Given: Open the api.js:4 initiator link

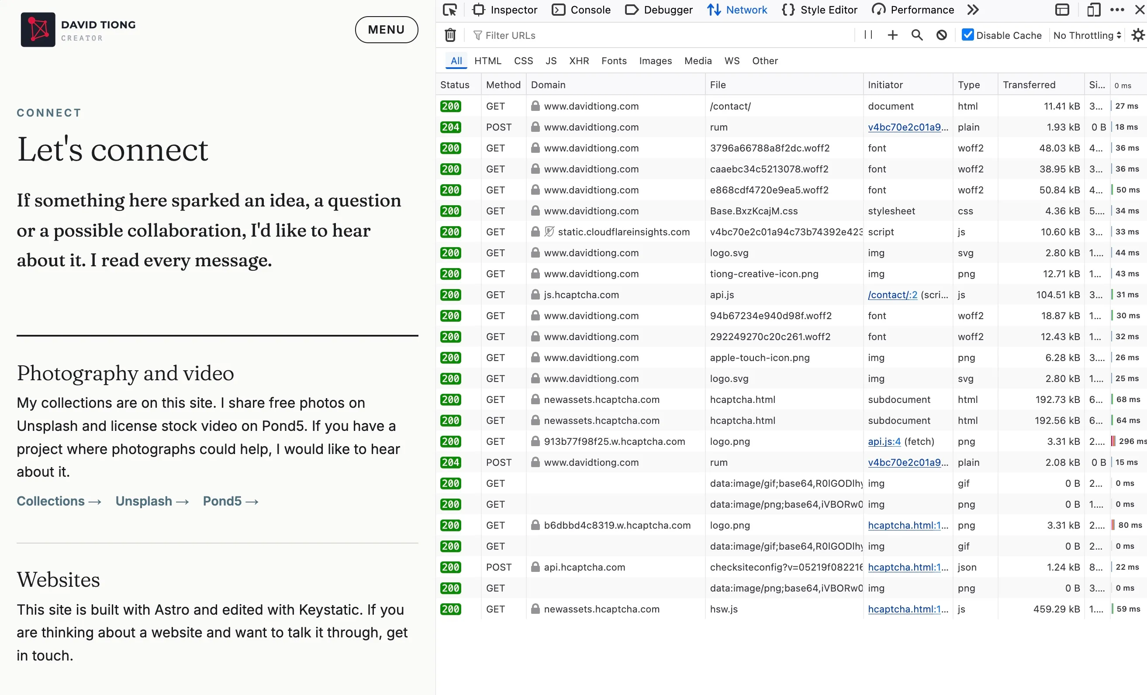Looking at the screenshot, I should (x=884, y=441).
